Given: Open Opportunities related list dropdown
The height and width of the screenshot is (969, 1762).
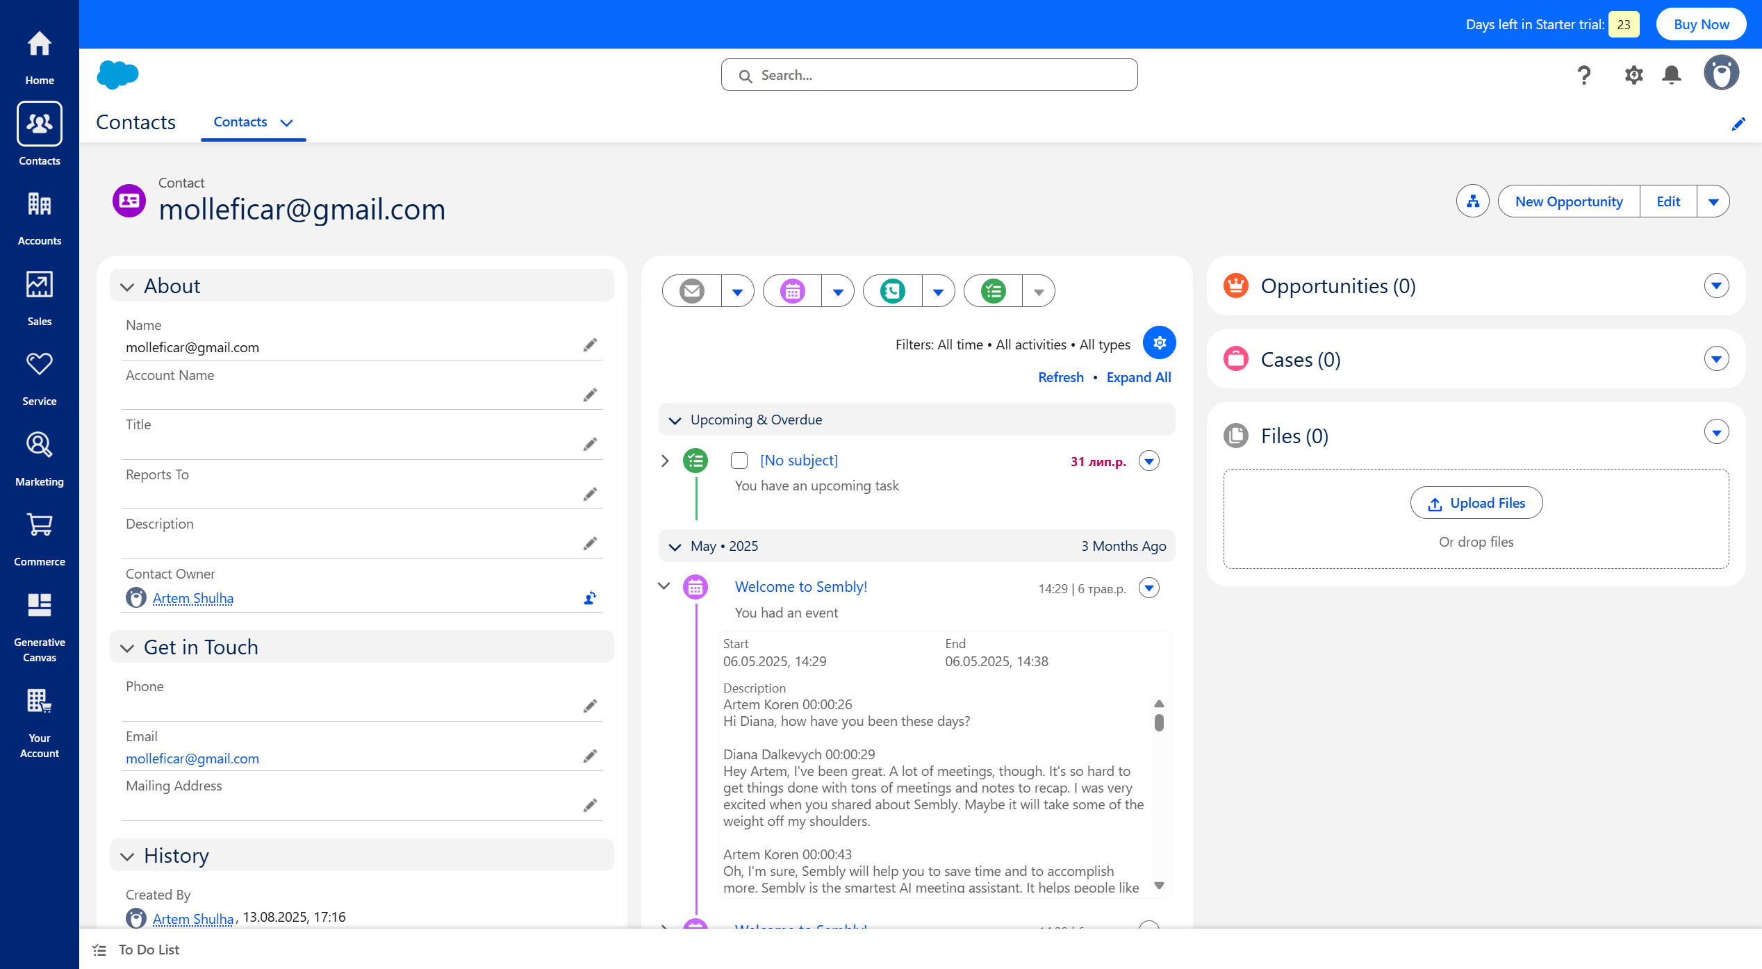Looking at the screenshot, I should click(1716, 285).
